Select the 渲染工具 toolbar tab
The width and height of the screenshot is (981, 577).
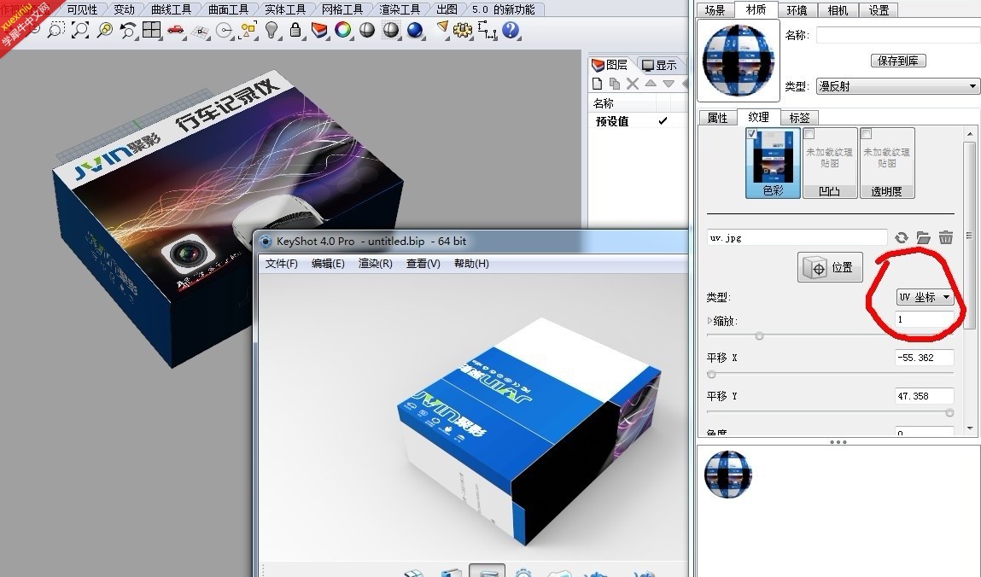pyautogui.click(x=400, y=9)
